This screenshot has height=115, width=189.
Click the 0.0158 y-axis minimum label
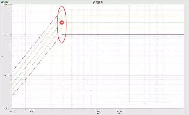(x=6, y=108)
